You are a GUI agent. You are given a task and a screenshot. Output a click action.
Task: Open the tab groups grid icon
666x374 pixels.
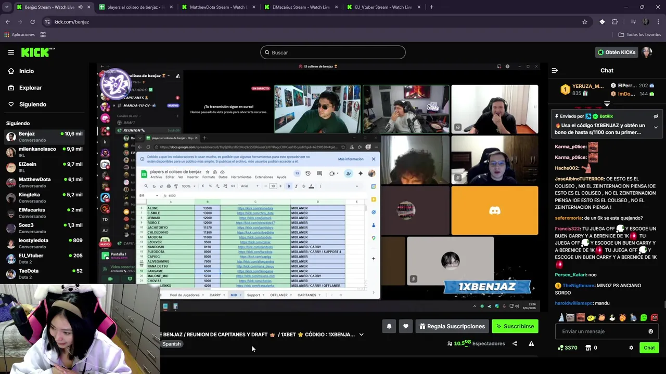(x=43, y=35)
